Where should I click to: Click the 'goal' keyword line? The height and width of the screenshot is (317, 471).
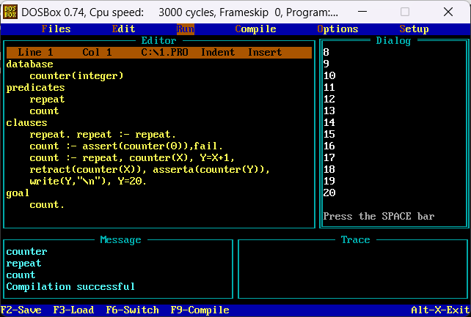pos(18,193)
